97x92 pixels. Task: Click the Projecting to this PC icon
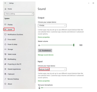pyautogui.click(x=5, y=64)
